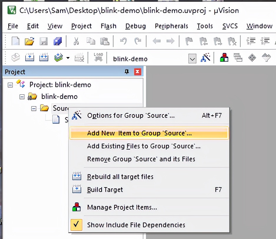The width and height of the screenshot is (276, 239).
Task: Click the Manage Project Items blocks toolbar icon
Action: click(224, 57)
